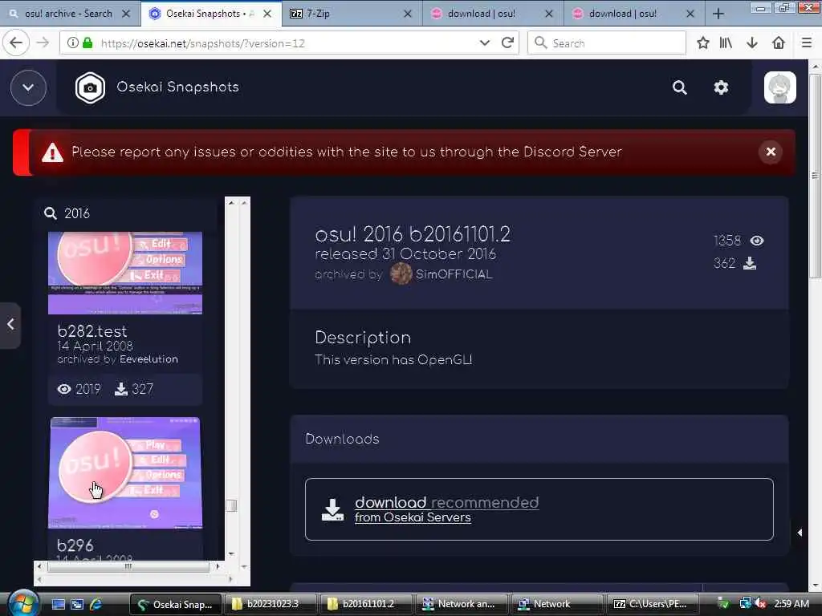Click the version list horizontal scrollbar thumb
The height and width of the screenshot is (616, 822).
click(128, 566)
